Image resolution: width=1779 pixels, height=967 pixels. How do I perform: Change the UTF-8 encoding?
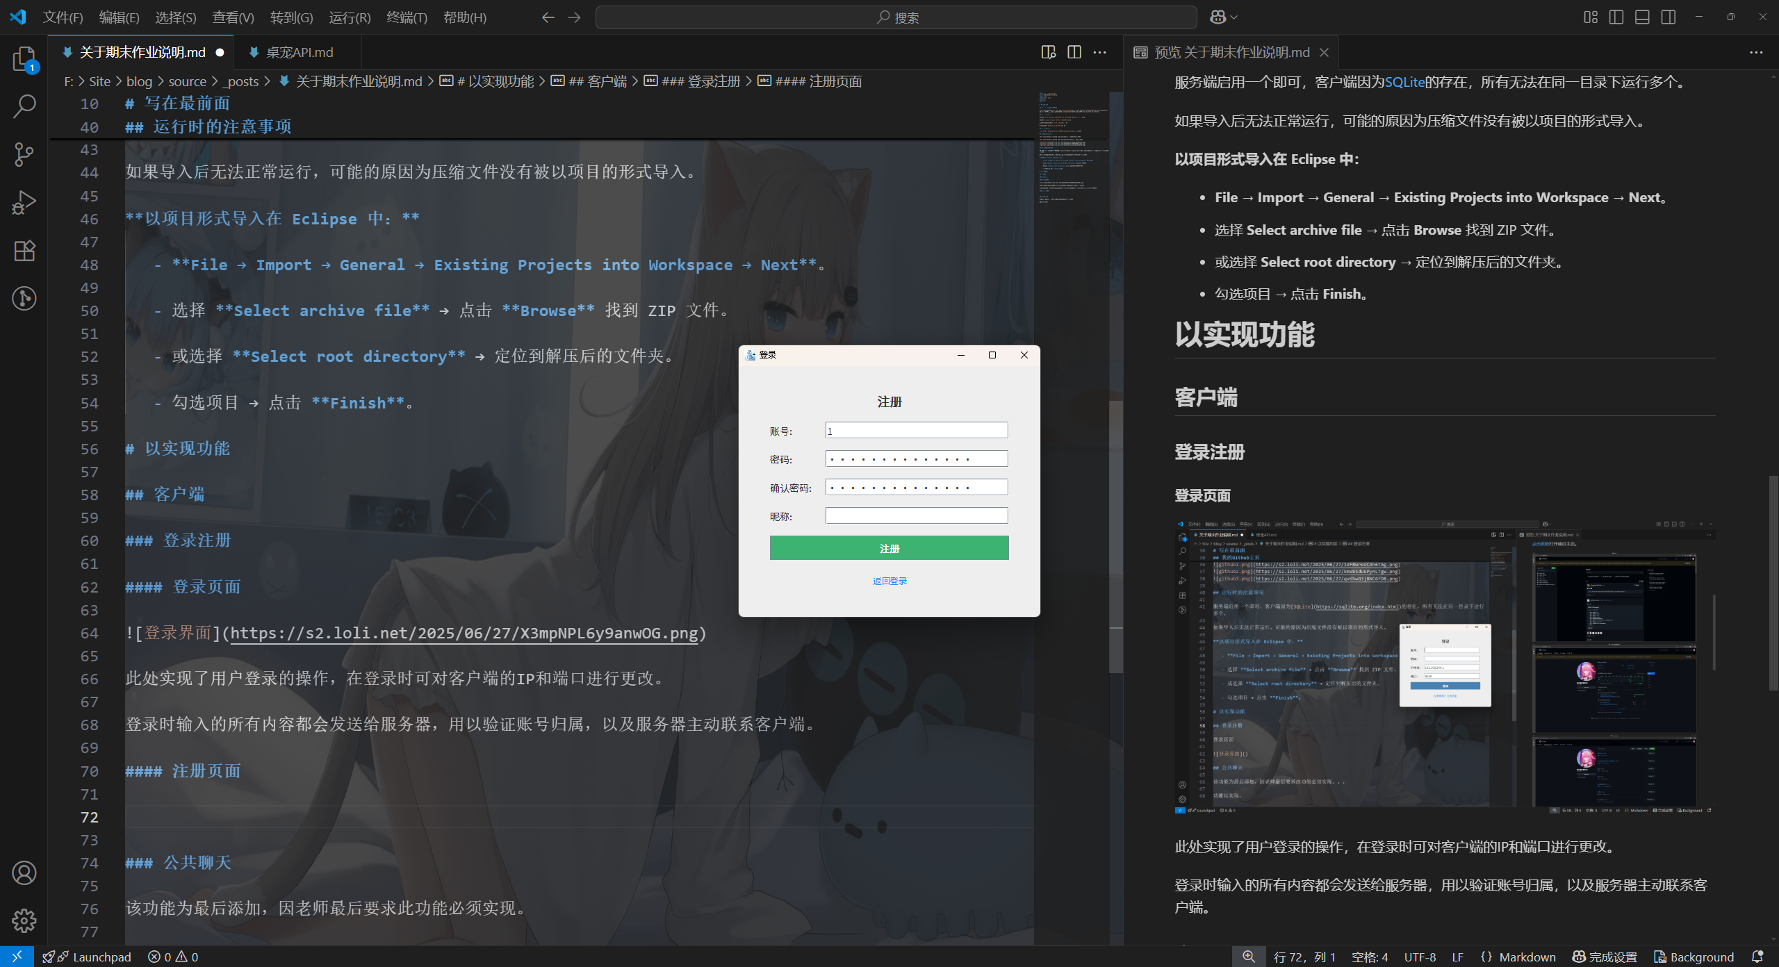point(1420,957)
